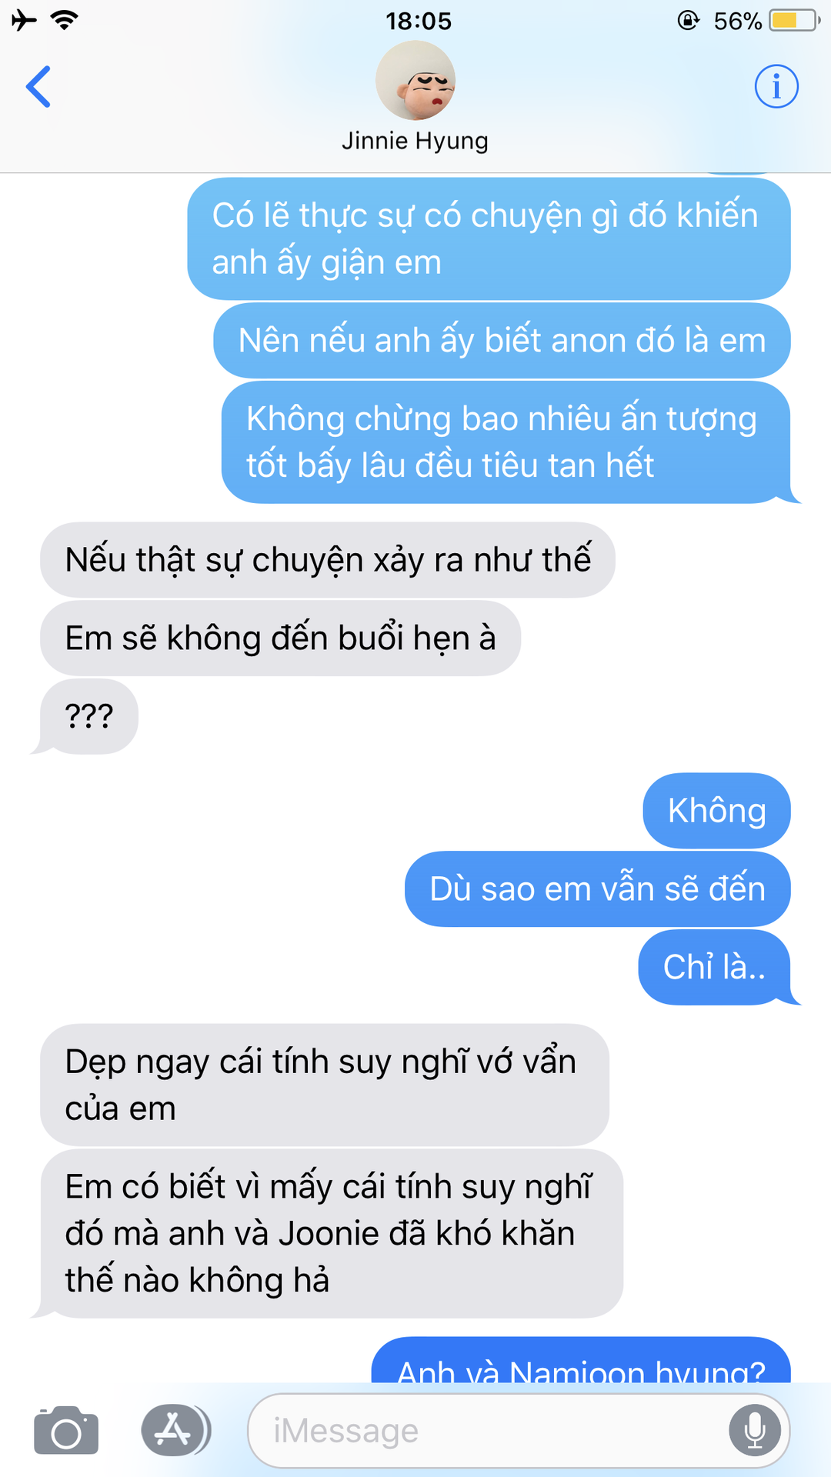Tap the Wi-Fi status icon
Image resolution: width=831 pixels, height=1477 pixels.
(x=65, y=21)
